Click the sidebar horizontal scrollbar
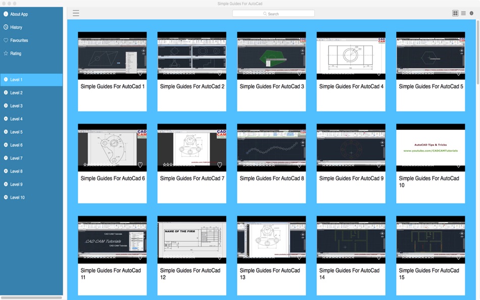 click(x=31, y=297)
